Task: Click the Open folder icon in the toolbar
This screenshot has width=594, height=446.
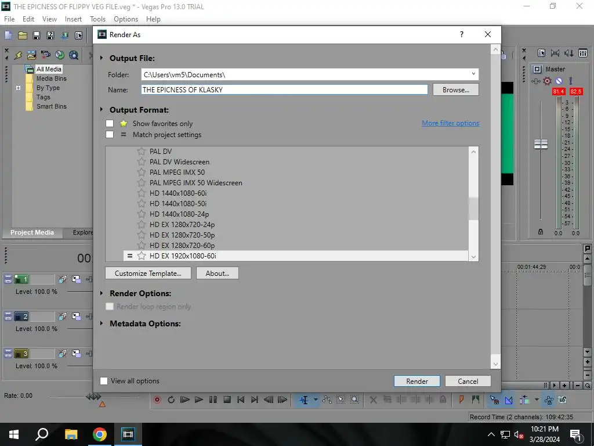Action: (x=23, y=35)
